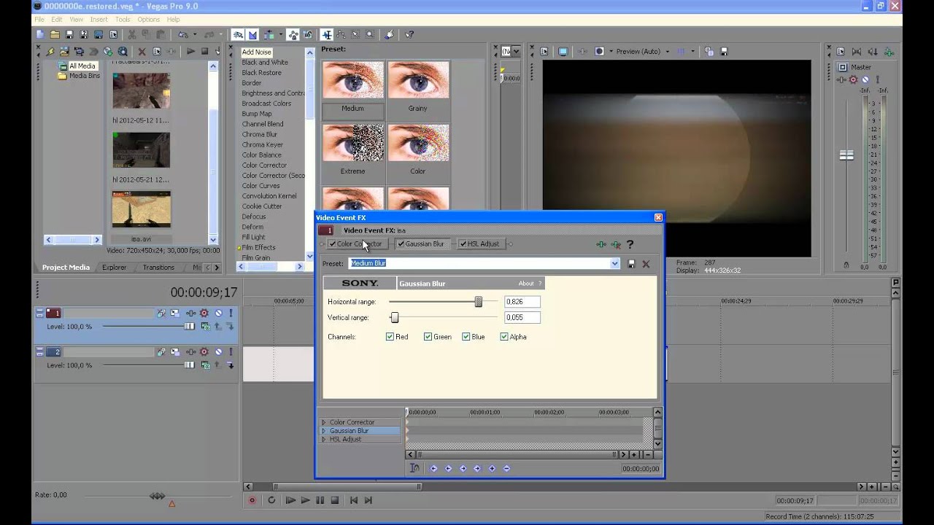This screenshot has width=934, height=525.
Task: Open the Edit menu
Action: point(56,20)
